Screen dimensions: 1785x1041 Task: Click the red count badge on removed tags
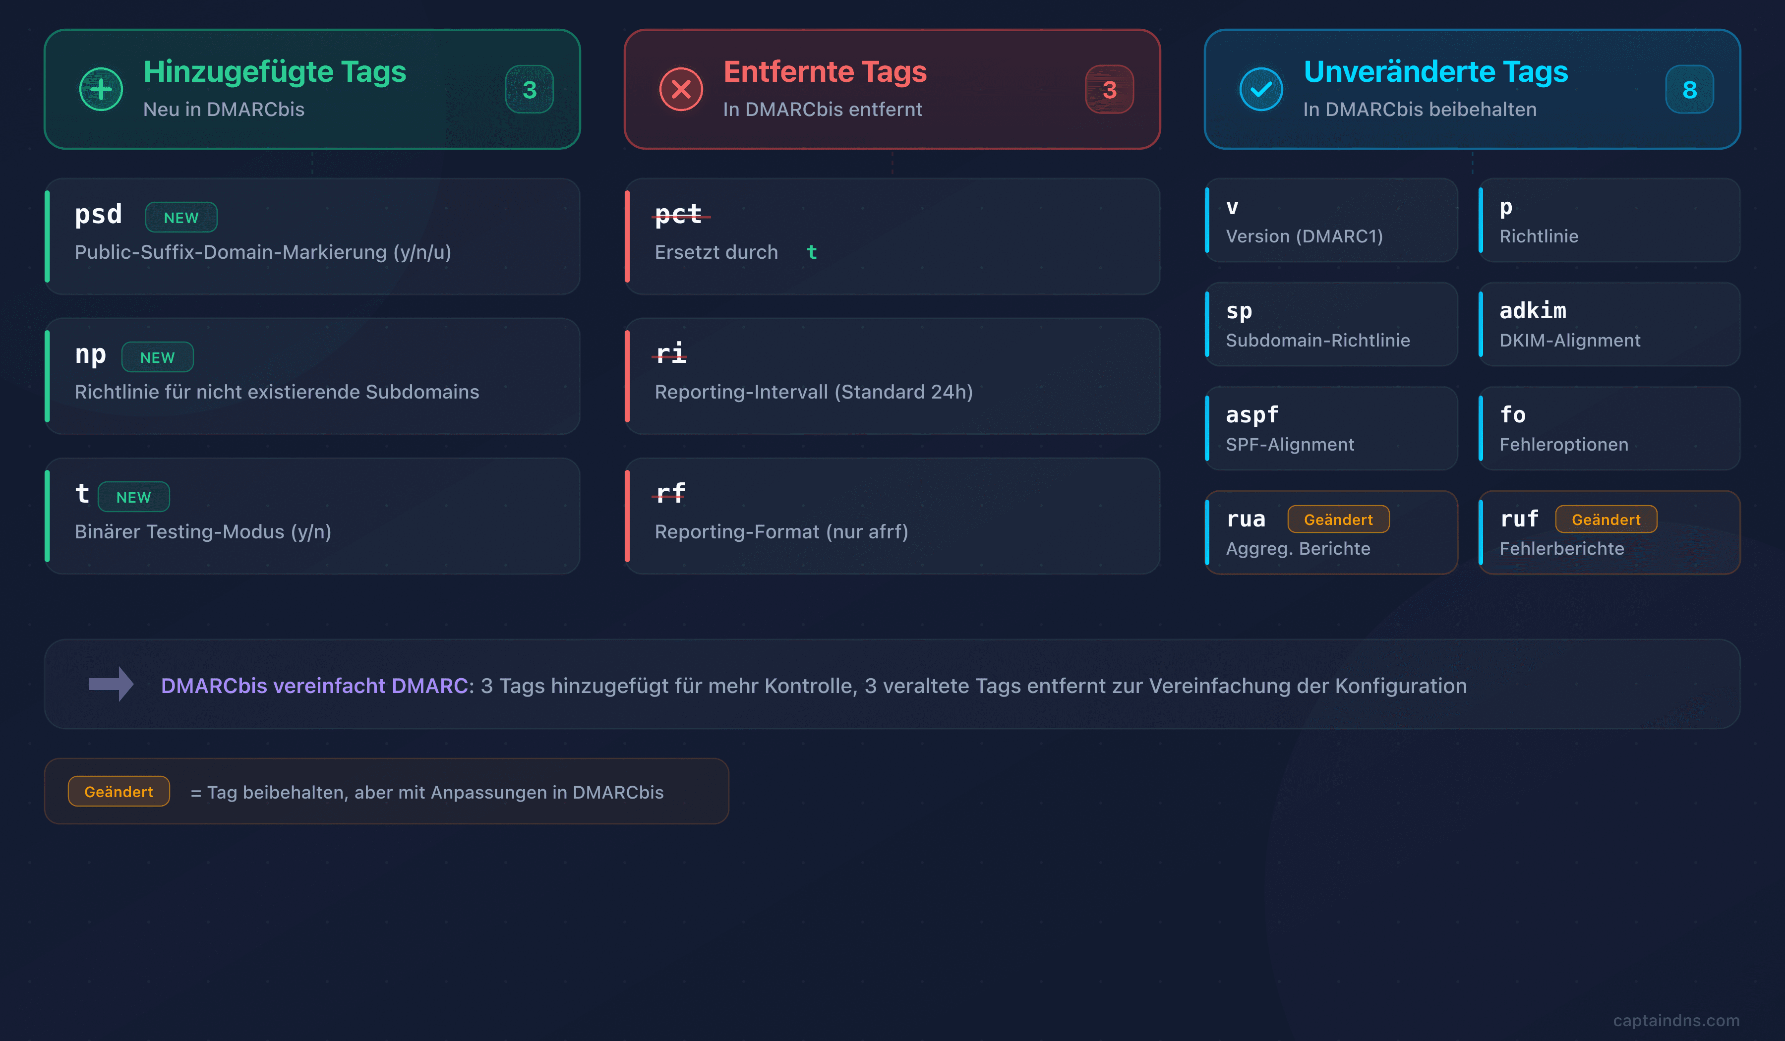[x=1109, y=89]
